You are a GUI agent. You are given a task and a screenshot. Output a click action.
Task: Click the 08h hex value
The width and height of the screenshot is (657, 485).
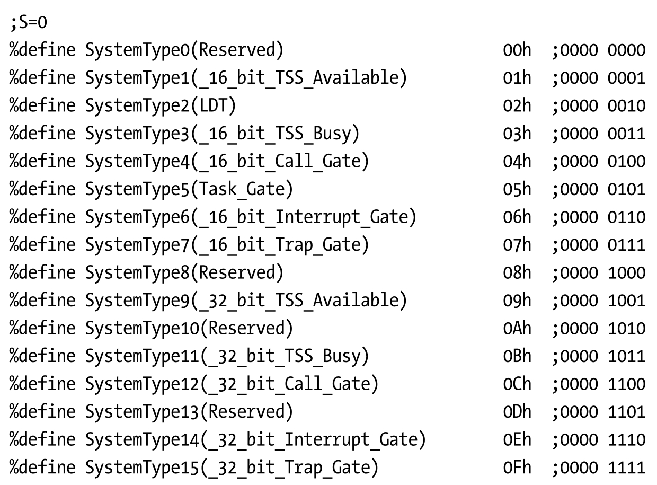[x=517, y=272]
